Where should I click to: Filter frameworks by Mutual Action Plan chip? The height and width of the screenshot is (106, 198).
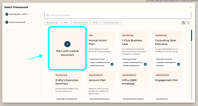click(x=111, y=23)
